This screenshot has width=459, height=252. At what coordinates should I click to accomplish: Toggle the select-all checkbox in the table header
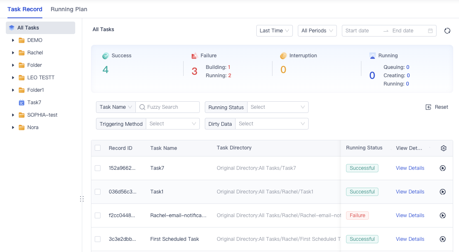[98, 148]
